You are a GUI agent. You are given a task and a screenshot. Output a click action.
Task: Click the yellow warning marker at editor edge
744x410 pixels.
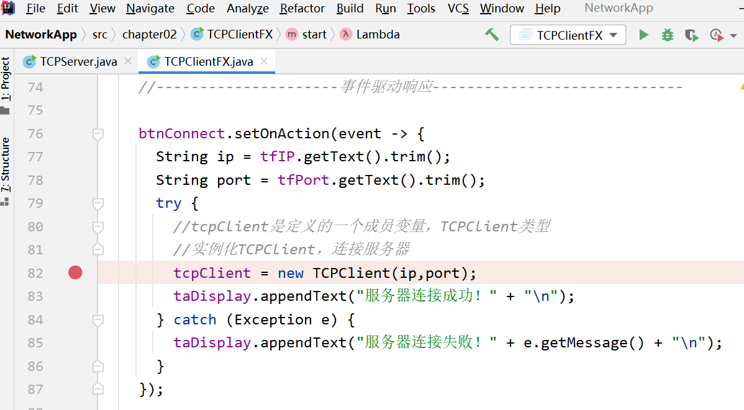(742, 86)
